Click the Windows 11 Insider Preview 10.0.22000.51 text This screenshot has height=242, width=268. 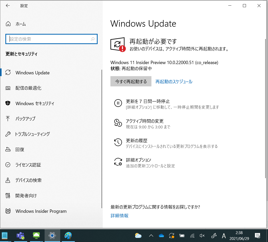click(x=164, y=63)
